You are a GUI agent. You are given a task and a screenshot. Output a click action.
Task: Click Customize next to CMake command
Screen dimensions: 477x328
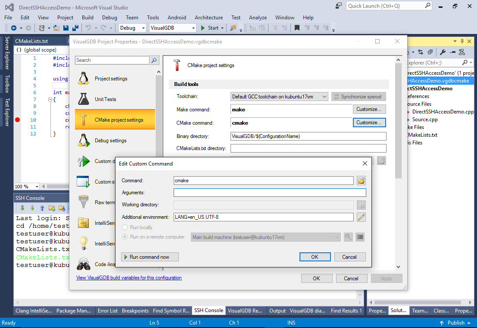point(369,123)
